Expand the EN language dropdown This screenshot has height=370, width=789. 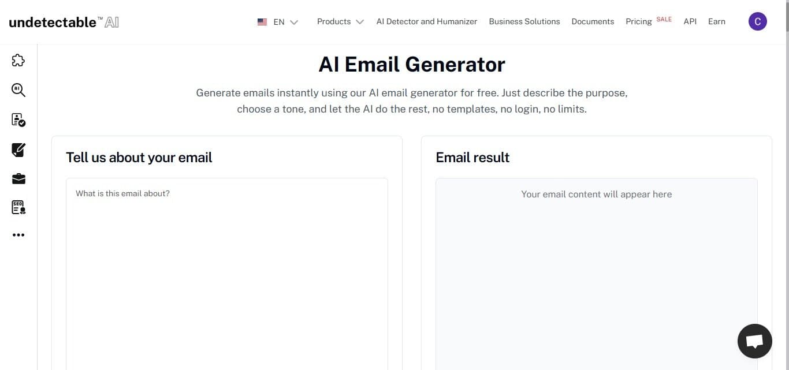(x=286, y=22)
